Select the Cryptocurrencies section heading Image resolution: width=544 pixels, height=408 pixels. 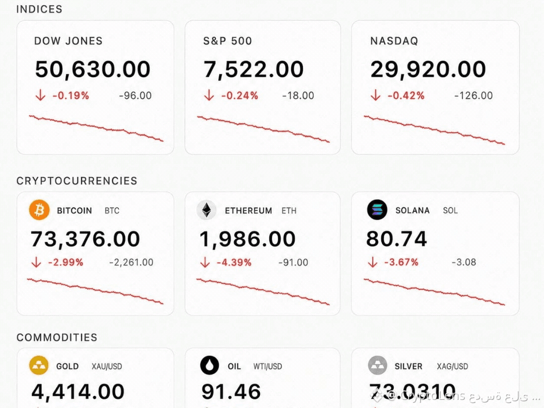[x=77, y=181]
